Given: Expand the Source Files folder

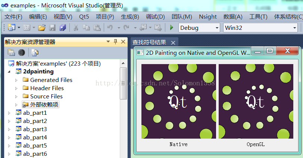Looking at the screenshot, I should coord(16,97).
